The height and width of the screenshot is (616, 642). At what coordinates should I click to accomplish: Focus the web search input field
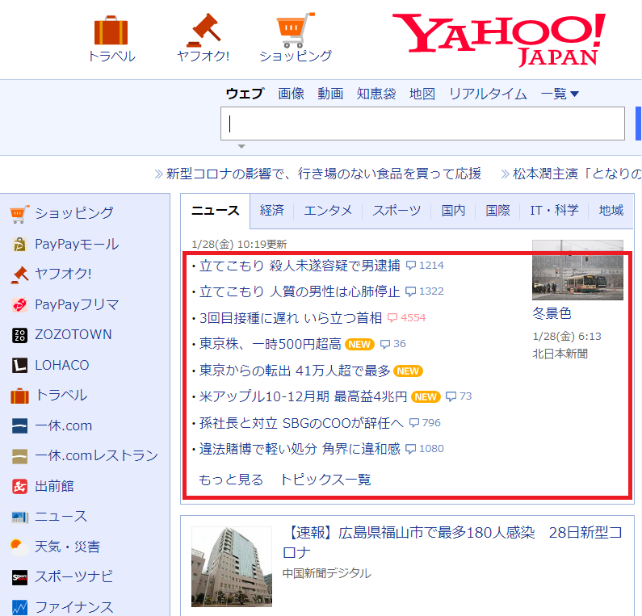pos(422,124)
